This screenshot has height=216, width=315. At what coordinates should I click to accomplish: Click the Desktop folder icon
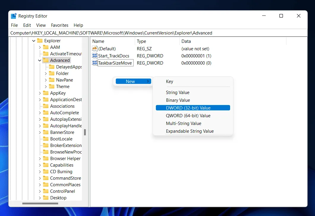[46, 198]
